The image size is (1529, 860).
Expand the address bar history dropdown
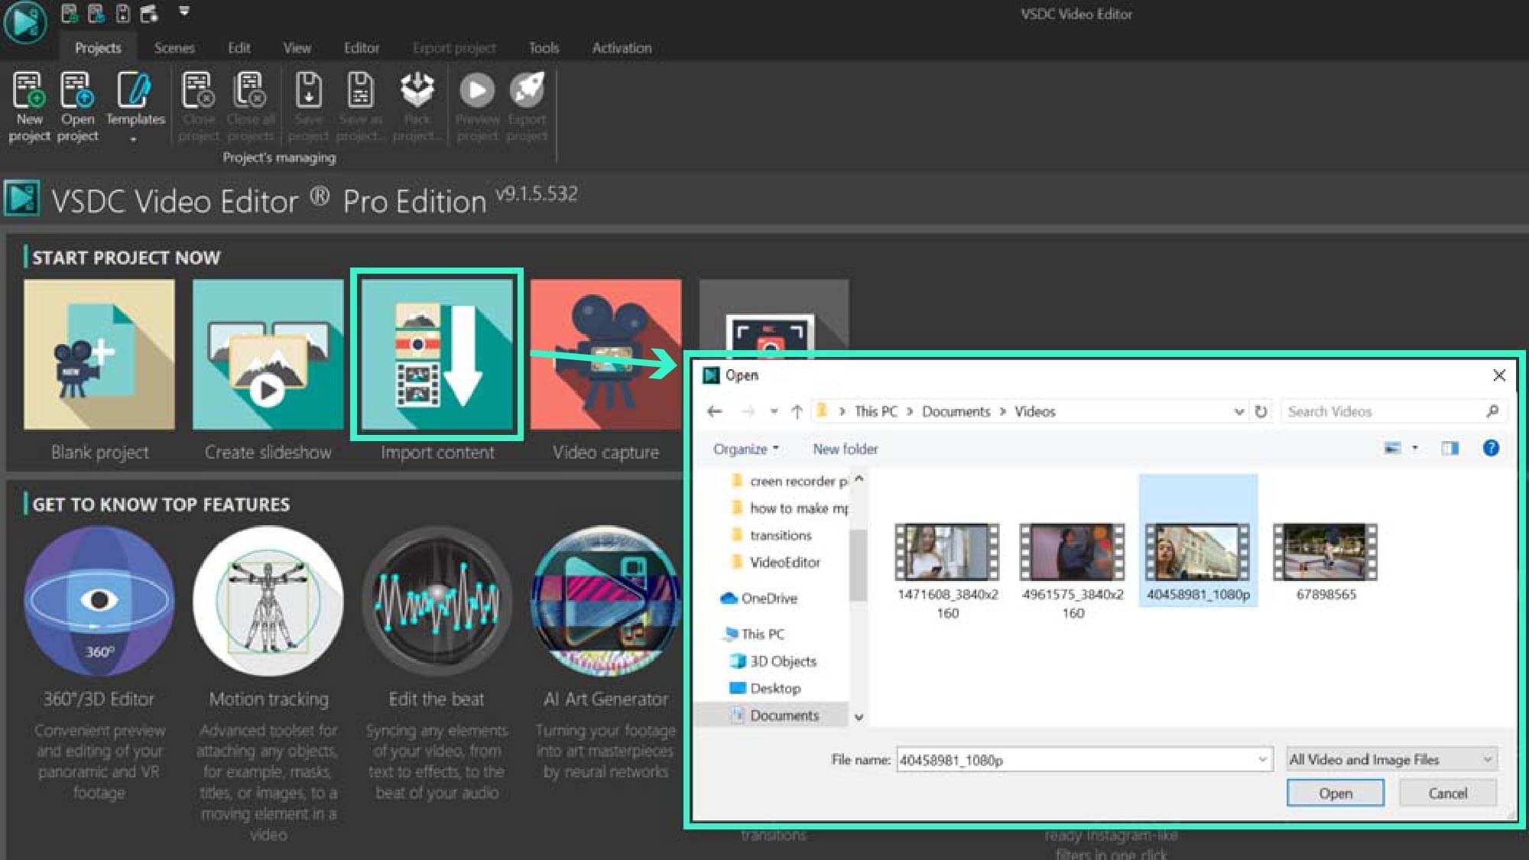point(1238,411)
